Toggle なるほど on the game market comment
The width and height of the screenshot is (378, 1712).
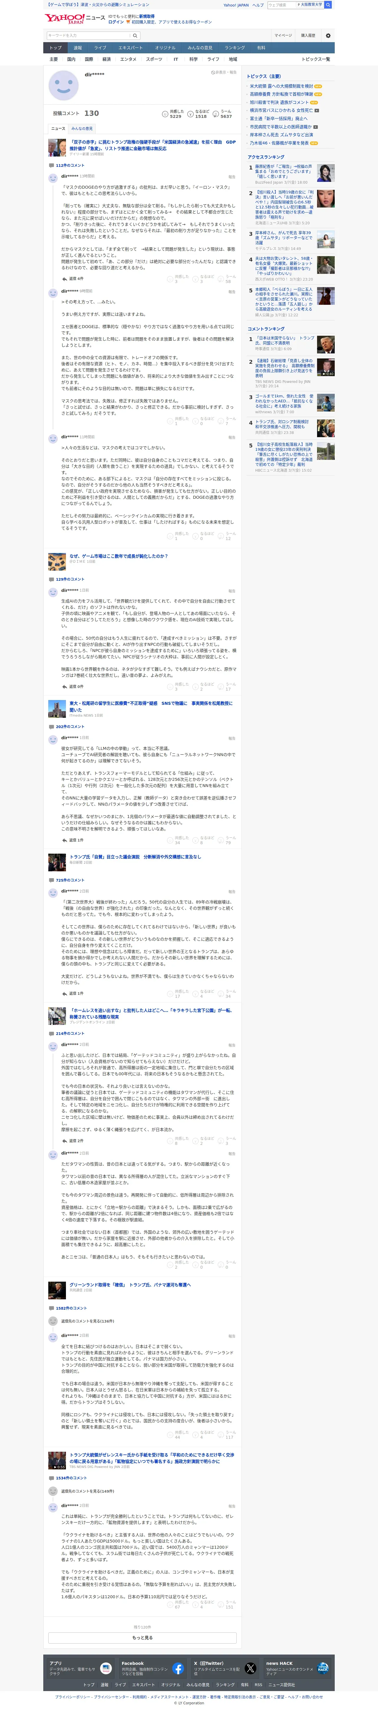203,687
